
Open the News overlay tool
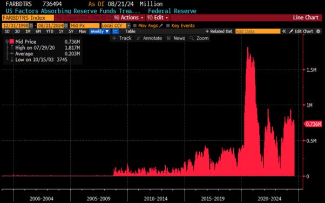(176, 38)
